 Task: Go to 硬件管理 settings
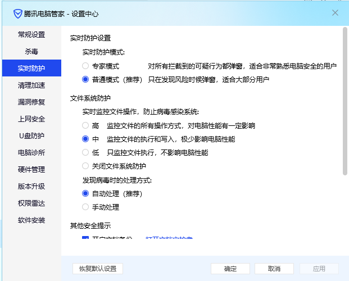coord(31,170)
